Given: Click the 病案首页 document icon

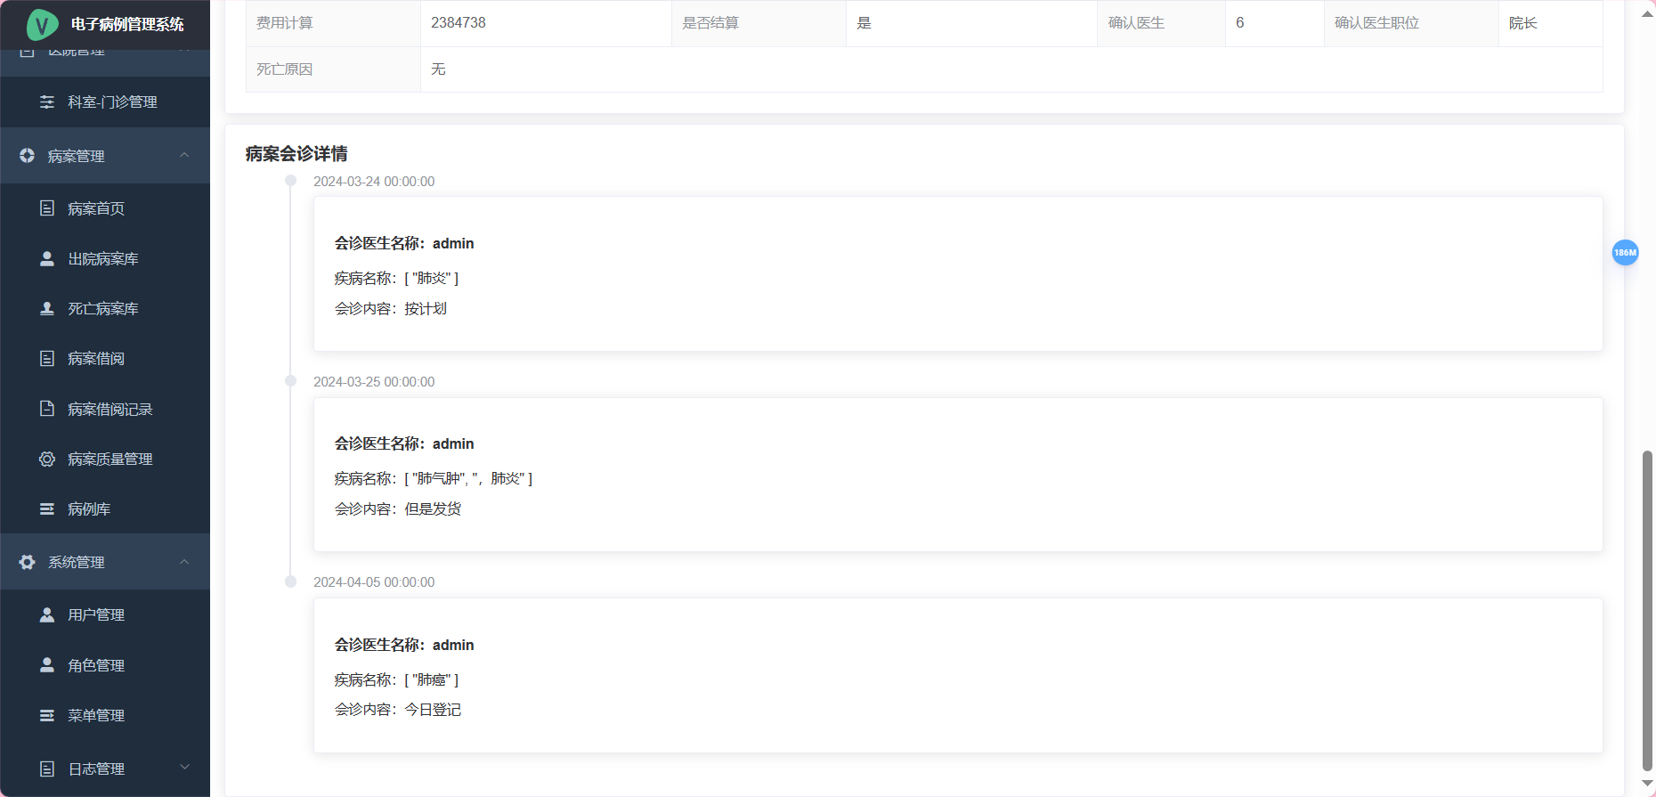Looking at the screenshot, I should [x=47, y=208].
